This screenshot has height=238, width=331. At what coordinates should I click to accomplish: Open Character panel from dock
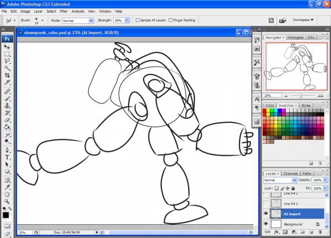tap(257, 99)
